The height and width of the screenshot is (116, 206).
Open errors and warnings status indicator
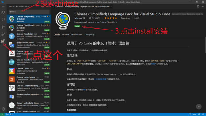9,114
